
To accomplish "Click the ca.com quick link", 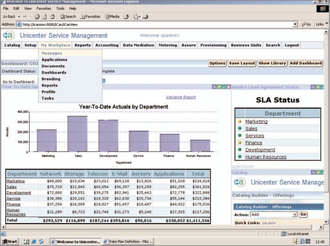I will (x=269, y=223).
